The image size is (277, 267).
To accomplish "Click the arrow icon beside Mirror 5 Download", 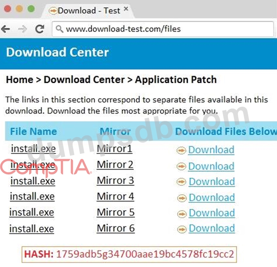I will click(182, 213).
